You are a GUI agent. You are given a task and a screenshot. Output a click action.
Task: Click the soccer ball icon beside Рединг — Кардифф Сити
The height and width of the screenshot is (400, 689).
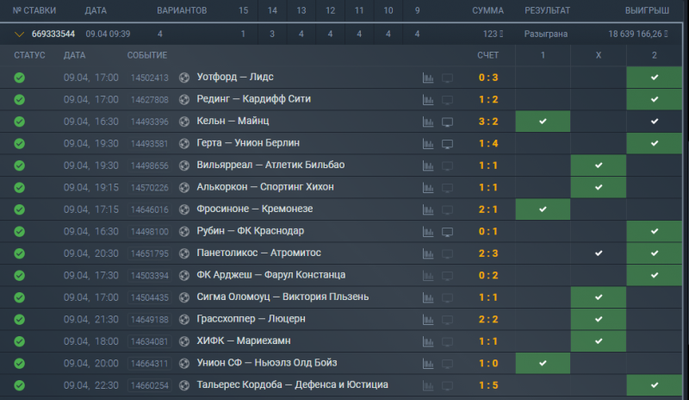coord(183,99)
